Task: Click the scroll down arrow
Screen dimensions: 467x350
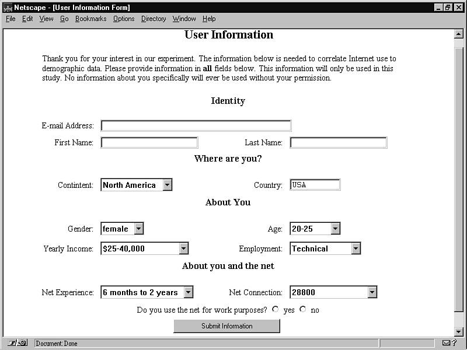Action: pos(458,331)
